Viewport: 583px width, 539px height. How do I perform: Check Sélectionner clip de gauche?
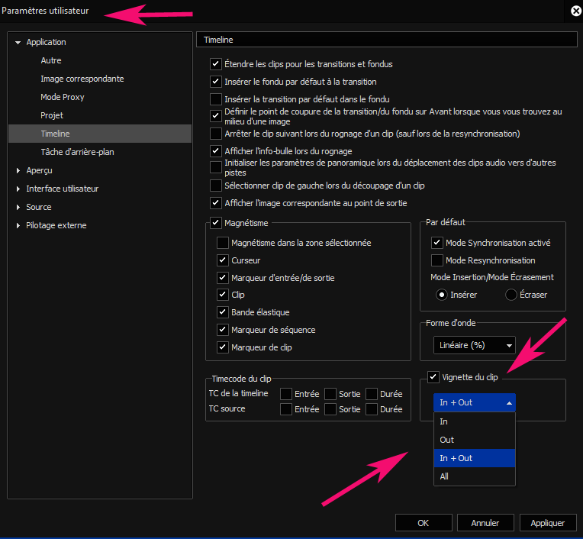pyautogui.click(x=216, y=186)
